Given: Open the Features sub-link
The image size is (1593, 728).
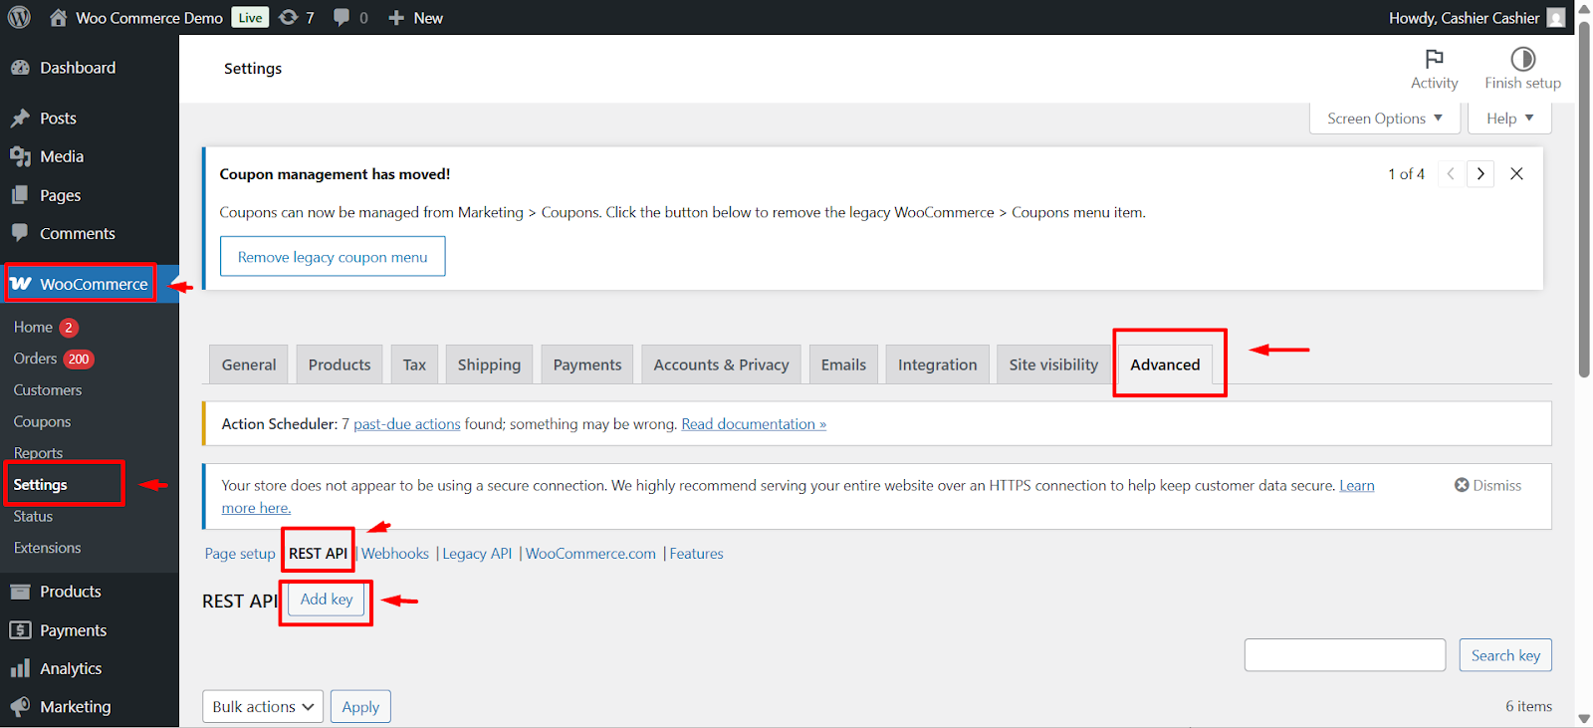Looking at the screenshot, I should coord(696,554).
